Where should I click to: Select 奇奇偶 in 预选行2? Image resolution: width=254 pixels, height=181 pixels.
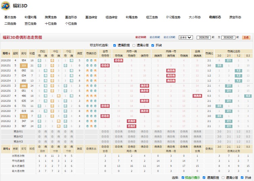119,137
